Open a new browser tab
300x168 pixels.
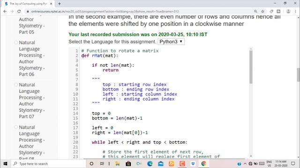pos(60,4)
